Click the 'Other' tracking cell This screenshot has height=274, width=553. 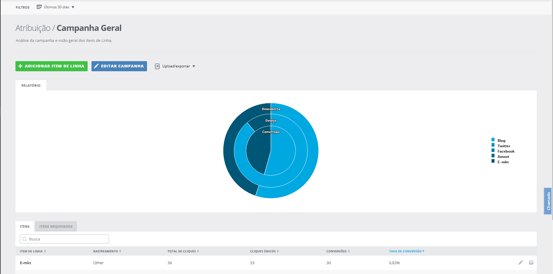pos(98,263)
